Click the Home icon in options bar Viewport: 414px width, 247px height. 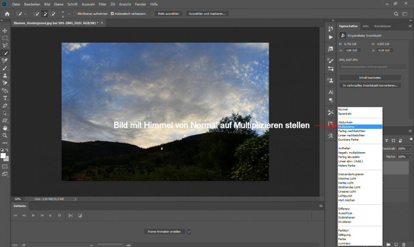(x=7, y=13)
